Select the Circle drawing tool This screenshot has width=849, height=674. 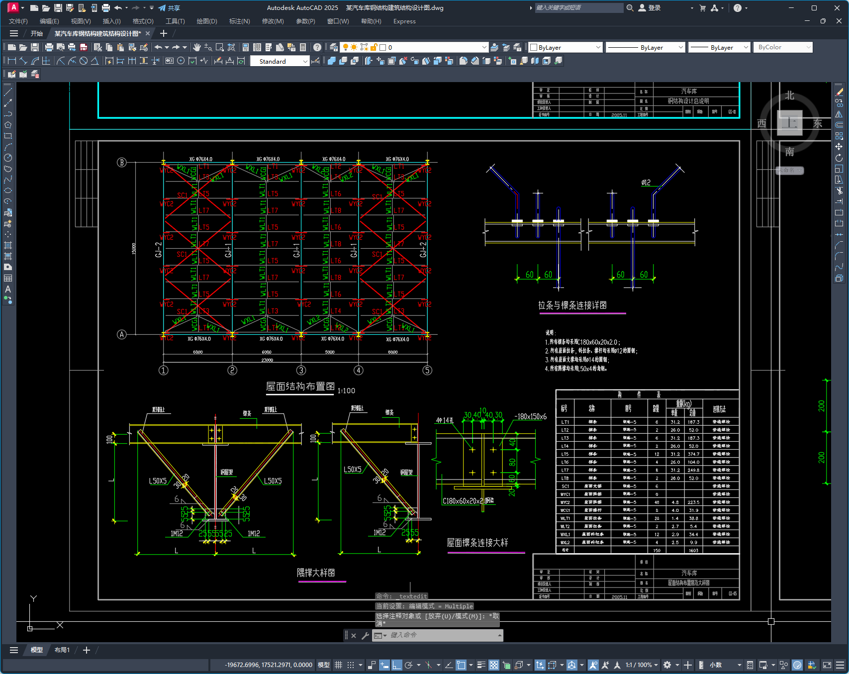click(8, 158)
